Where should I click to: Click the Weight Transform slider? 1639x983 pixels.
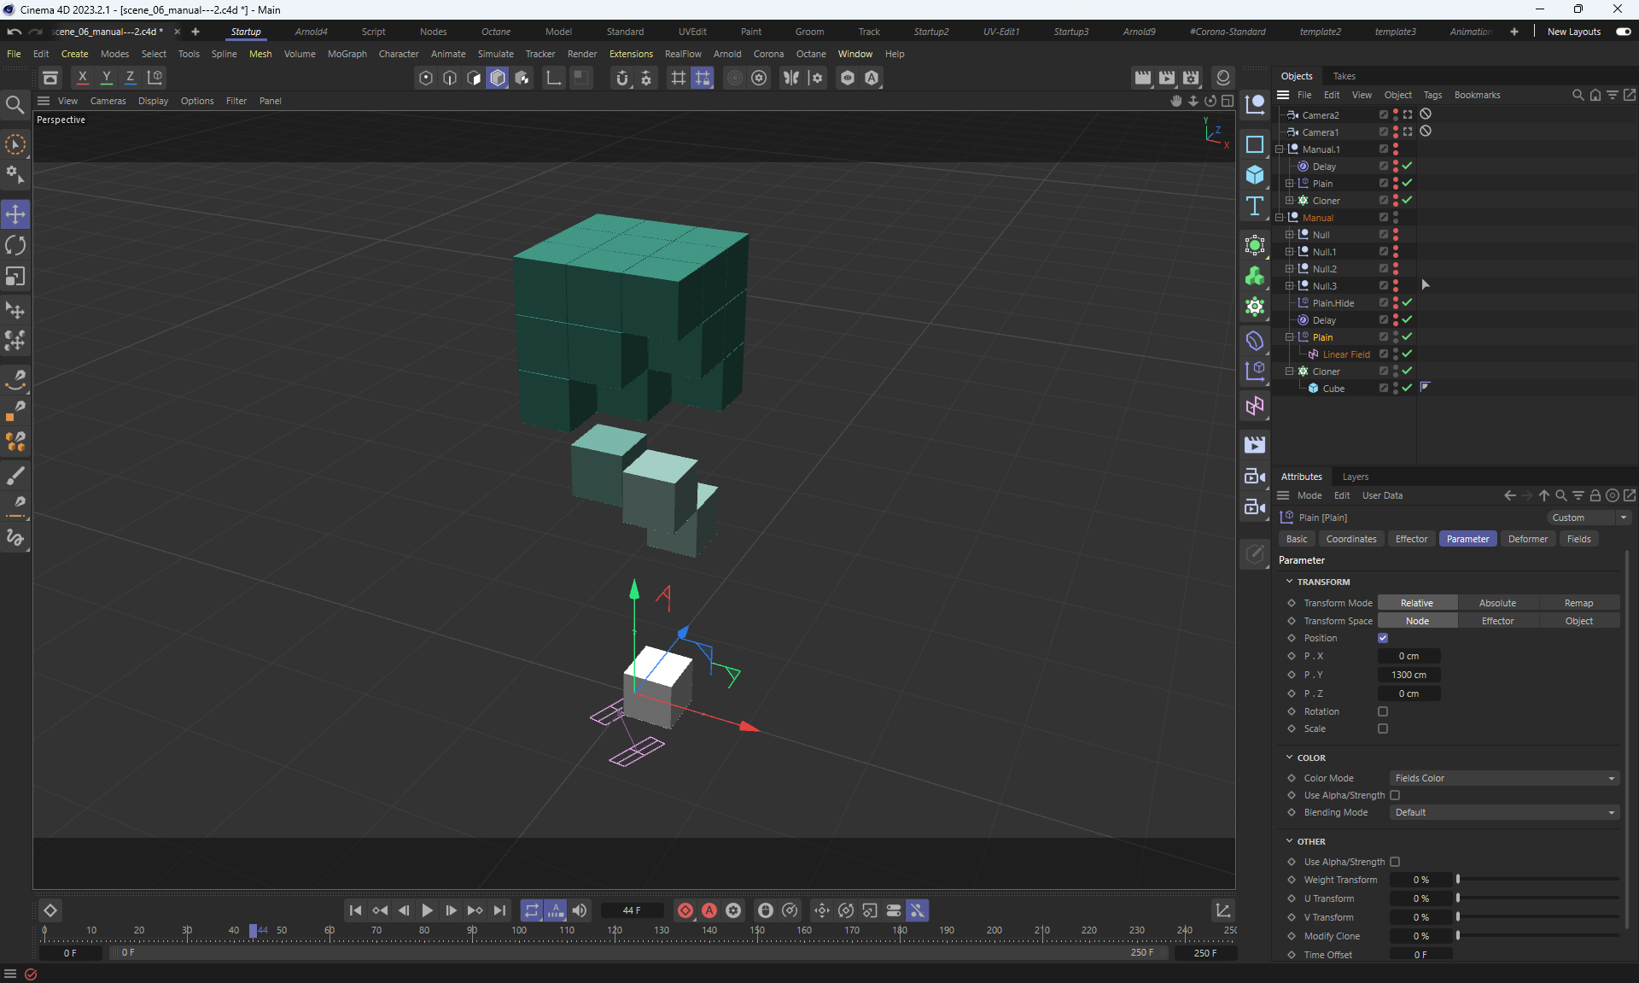tap(1537, 880)
